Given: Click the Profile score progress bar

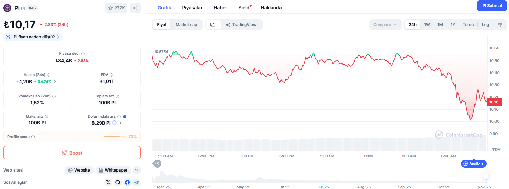Looking at the screenshot, I should 115,137.
